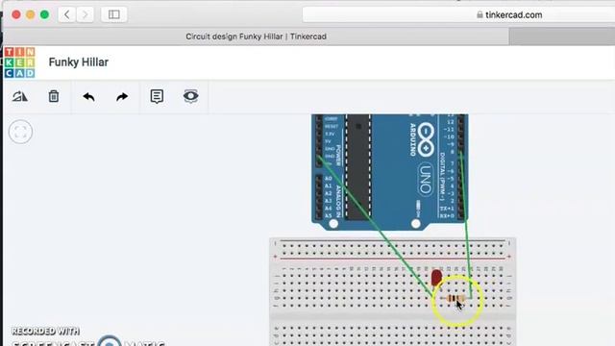The width and height of the screenshot is (615, 346).
Task: Select the green wire from digital pin 8
Action: (466, 224)
